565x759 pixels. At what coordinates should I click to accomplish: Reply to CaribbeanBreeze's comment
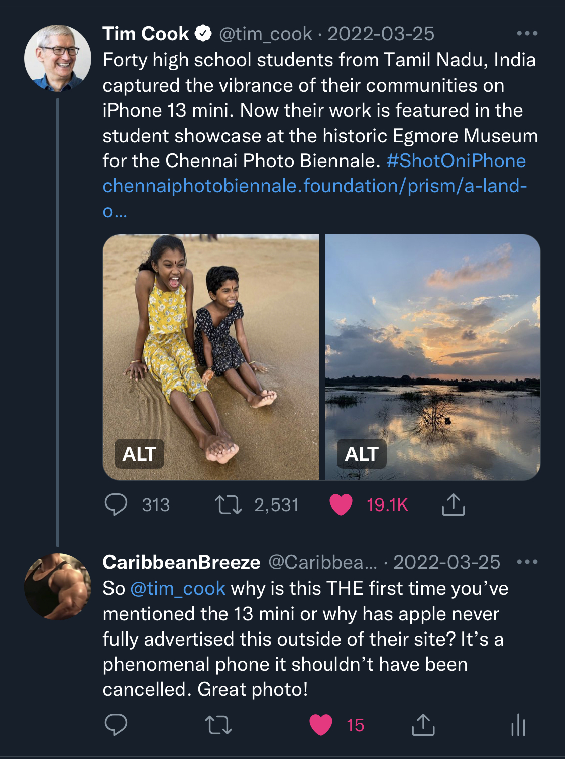coord(116,725)
